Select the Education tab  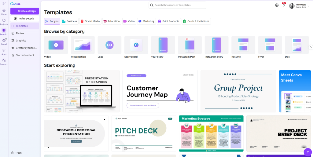pos(112,21)
